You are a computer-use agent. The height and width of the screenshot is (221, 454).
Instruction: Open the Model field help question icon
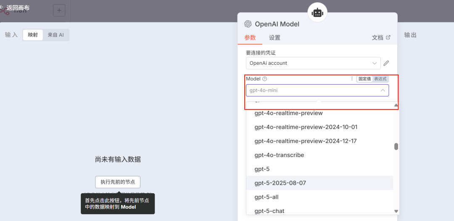click(x=264, y=79)
